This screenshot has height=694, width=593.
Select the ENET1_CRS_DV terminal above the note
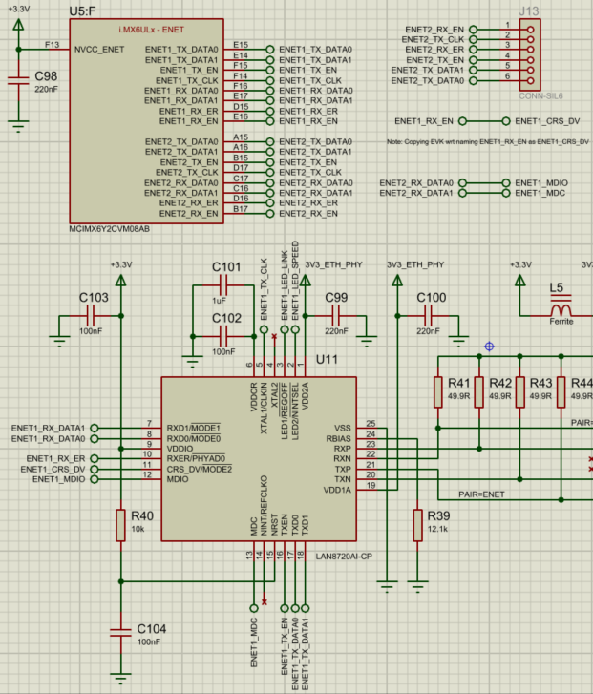[x=506, y=121]
